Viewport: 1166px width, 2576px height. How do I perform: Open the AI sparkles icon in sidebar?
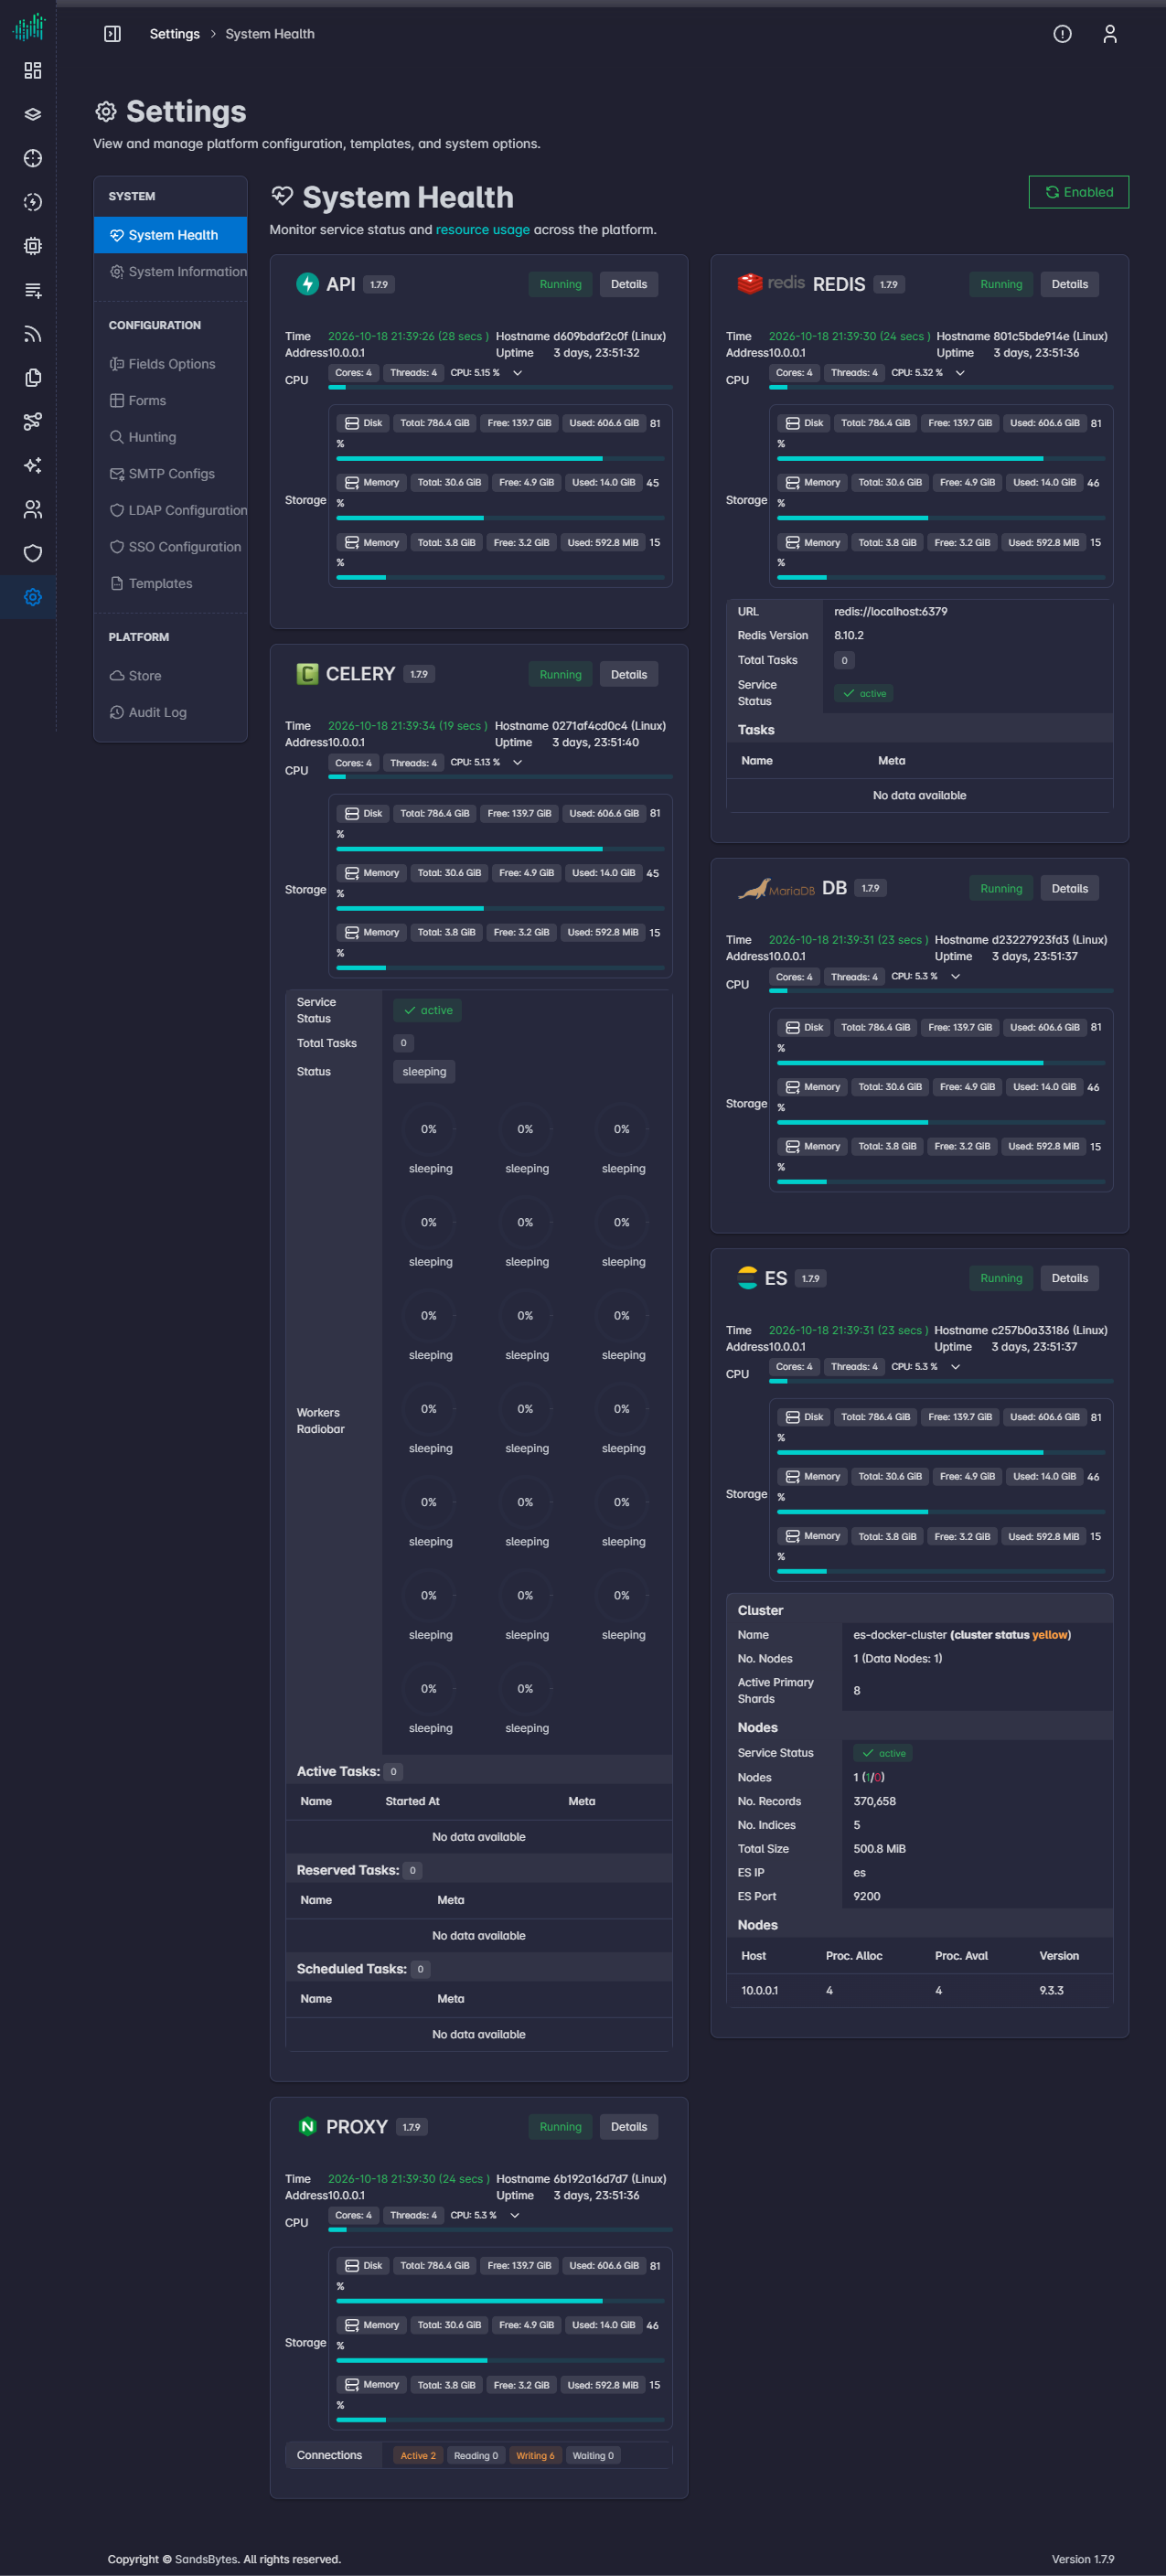(x=32, y=465)
